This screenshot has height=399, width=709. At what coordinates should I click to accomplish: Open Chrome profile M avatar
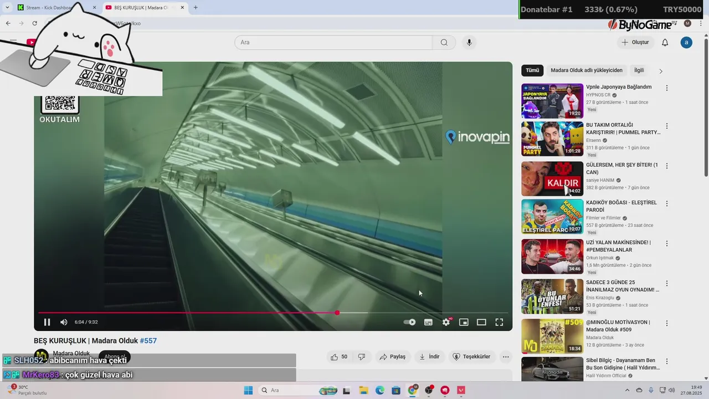(687, 23)
